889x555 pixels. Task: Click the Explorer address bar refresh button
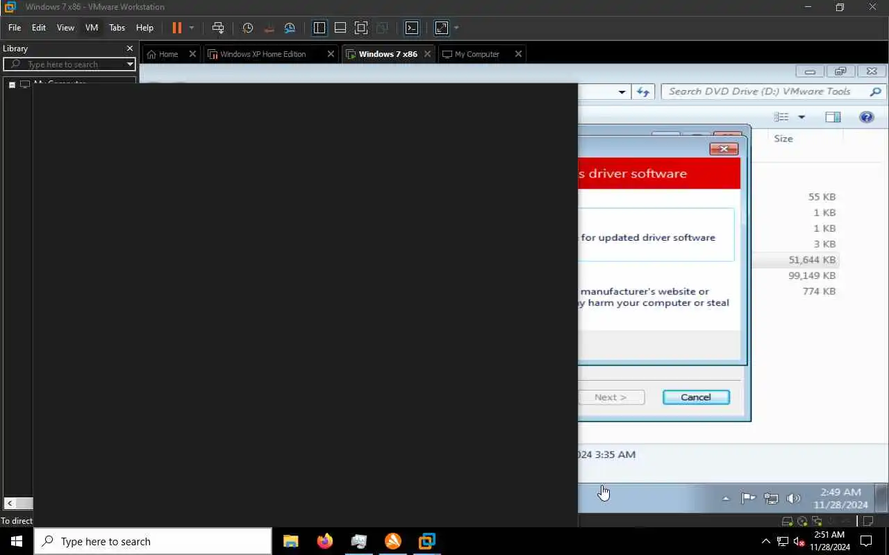(643, 92)
